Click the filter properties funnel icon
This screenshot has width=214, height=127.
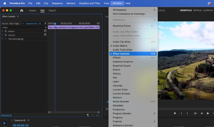click(88, 115)
